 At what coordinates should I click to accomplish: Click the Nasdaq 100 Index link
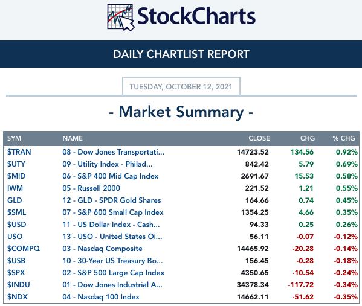[x=101, y=296]
